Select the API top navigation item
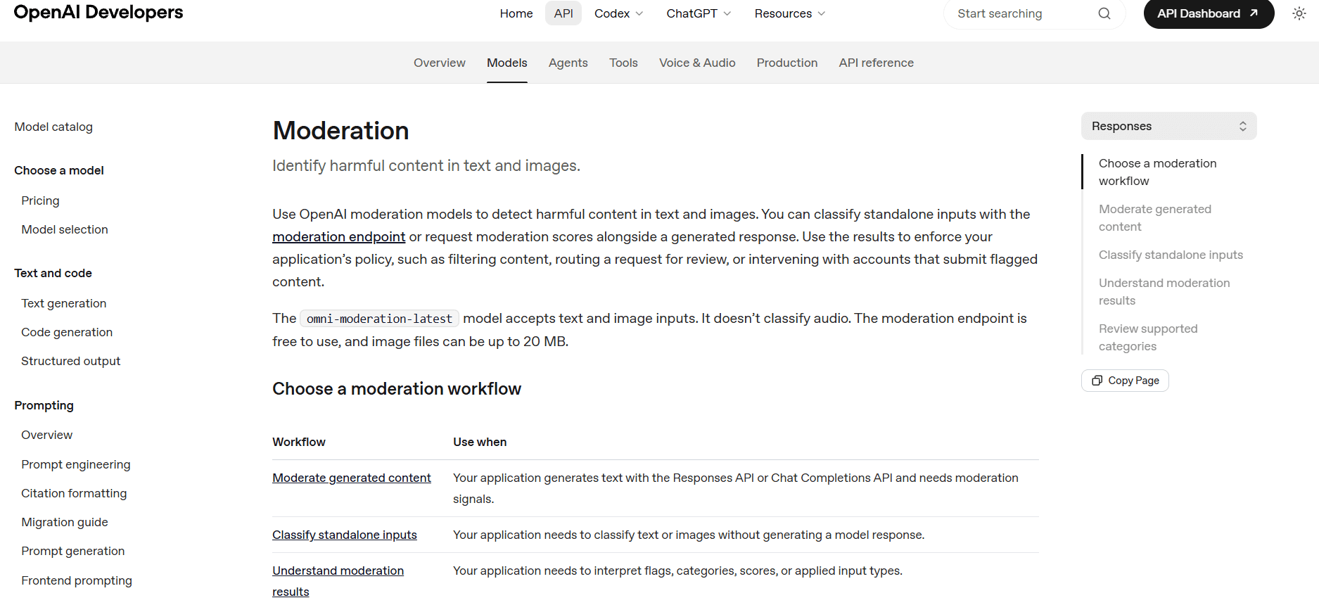 pyautogui.click(x=563, y=13)
